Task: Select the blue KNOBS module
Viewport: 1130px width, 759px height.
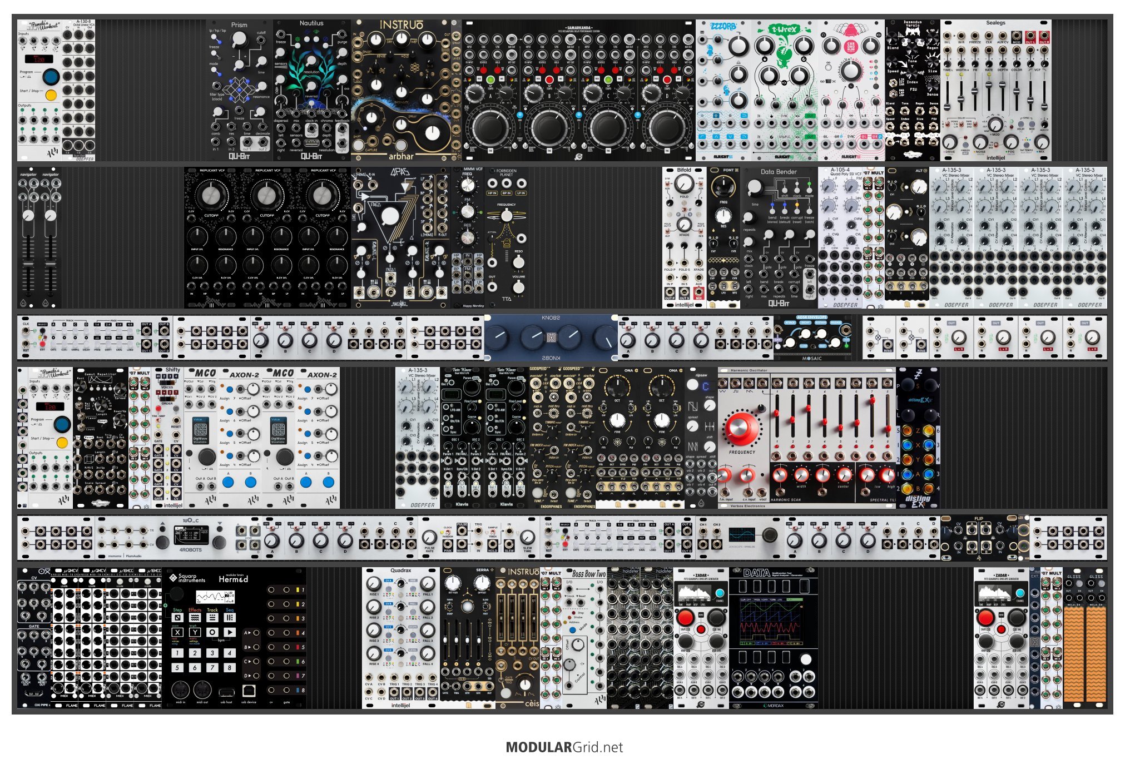Action: click(x=551, y=338)
